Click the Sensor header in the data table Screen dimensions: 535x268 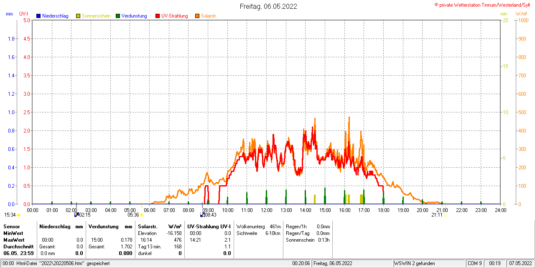pyautogui.click(x=11, y=227)
